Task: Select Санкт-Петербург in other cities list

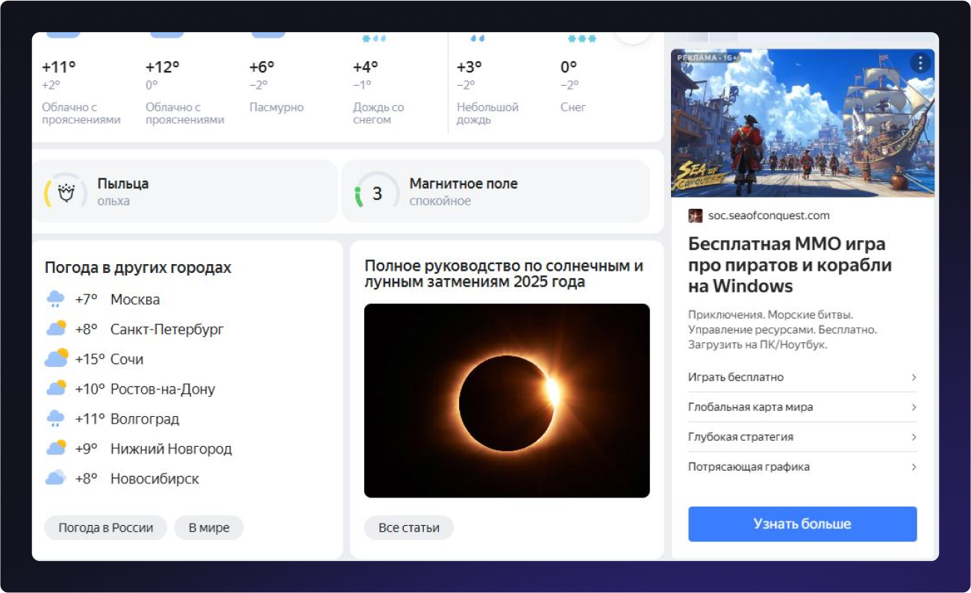Action: (166, 329)
